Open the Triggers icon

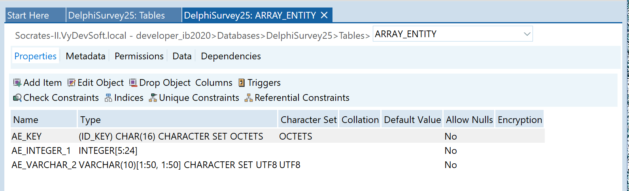tap(242, 83)
